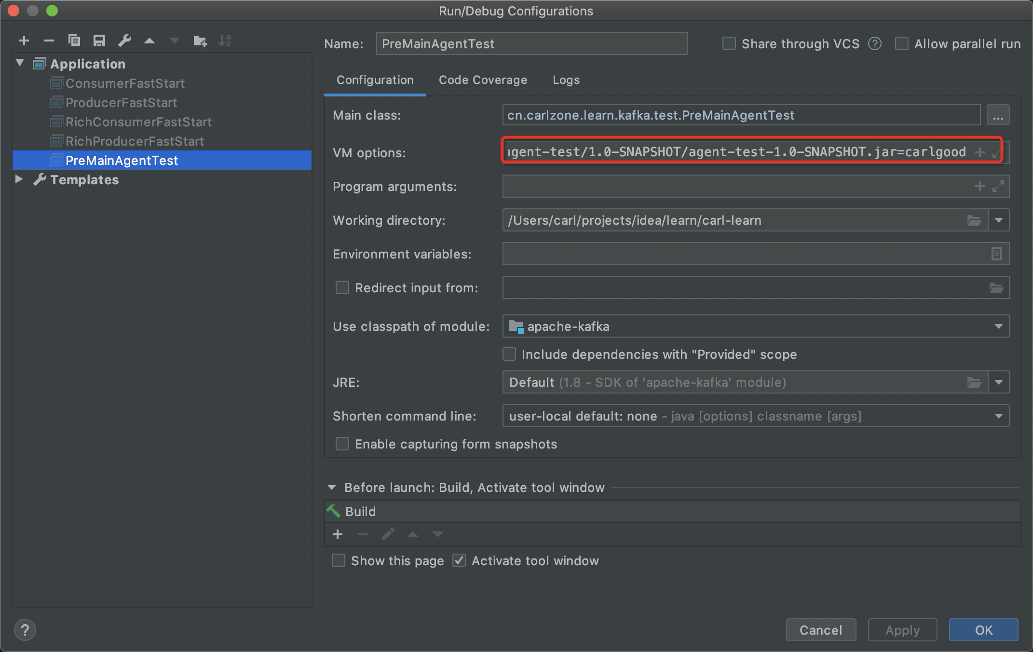The image size is (1033, 652).
Task: Open the Logs tab
Action: [566, 80]
